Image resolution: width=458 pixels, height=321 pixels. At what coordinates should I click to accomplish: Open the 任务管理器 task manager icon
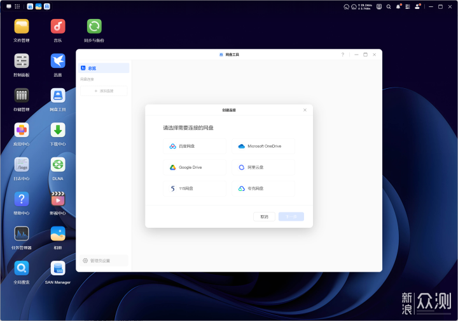(22, 233)
